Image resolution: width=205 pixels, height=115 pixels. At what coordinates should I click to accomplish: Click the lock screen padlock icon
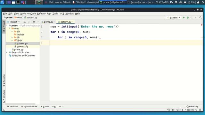pos(198,2)
